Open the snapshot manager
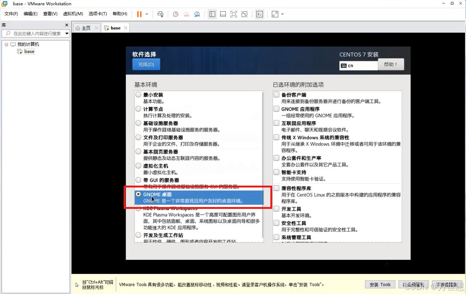Image resolution: width=466 pixels, height=294 pixels. 197,14
